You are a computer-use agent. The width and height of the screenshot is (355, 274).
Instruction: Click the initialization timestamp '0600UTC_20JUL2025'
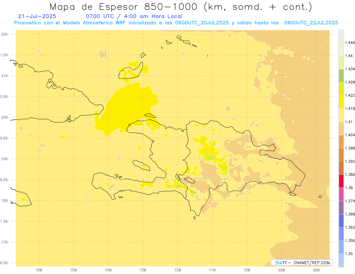coord(202,22)
